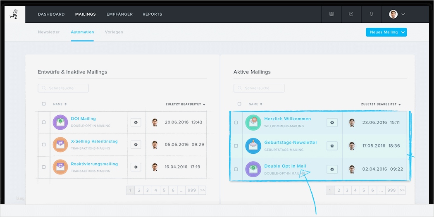Viewport: 434px width, 217px height.
Task: Click the Geburtstags-Newsletter birthday envelope icon
Action: point(253,146)
